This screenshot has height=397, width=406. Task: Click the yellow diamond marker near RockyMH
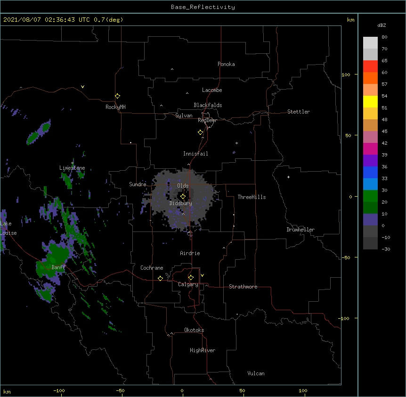pyautogui.click(x=118, y=96)
